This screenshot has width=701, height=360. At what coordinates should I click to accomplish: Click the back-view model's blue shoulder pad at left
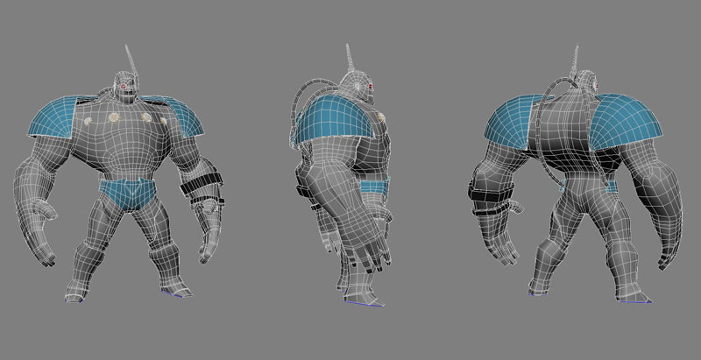(512, 118)
